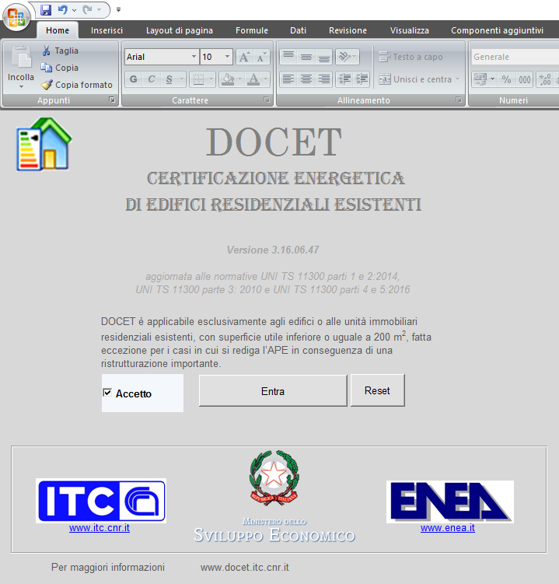Uncheck the Accetto checkbox
The height and width of the screenshot is (584, 559).
pos(107,393)
